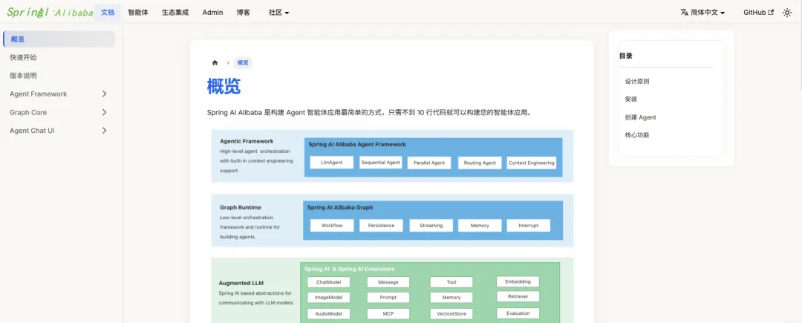Click the Streaming box in the diagram
This screenshot has width=802, height=323.
[431, 226]
